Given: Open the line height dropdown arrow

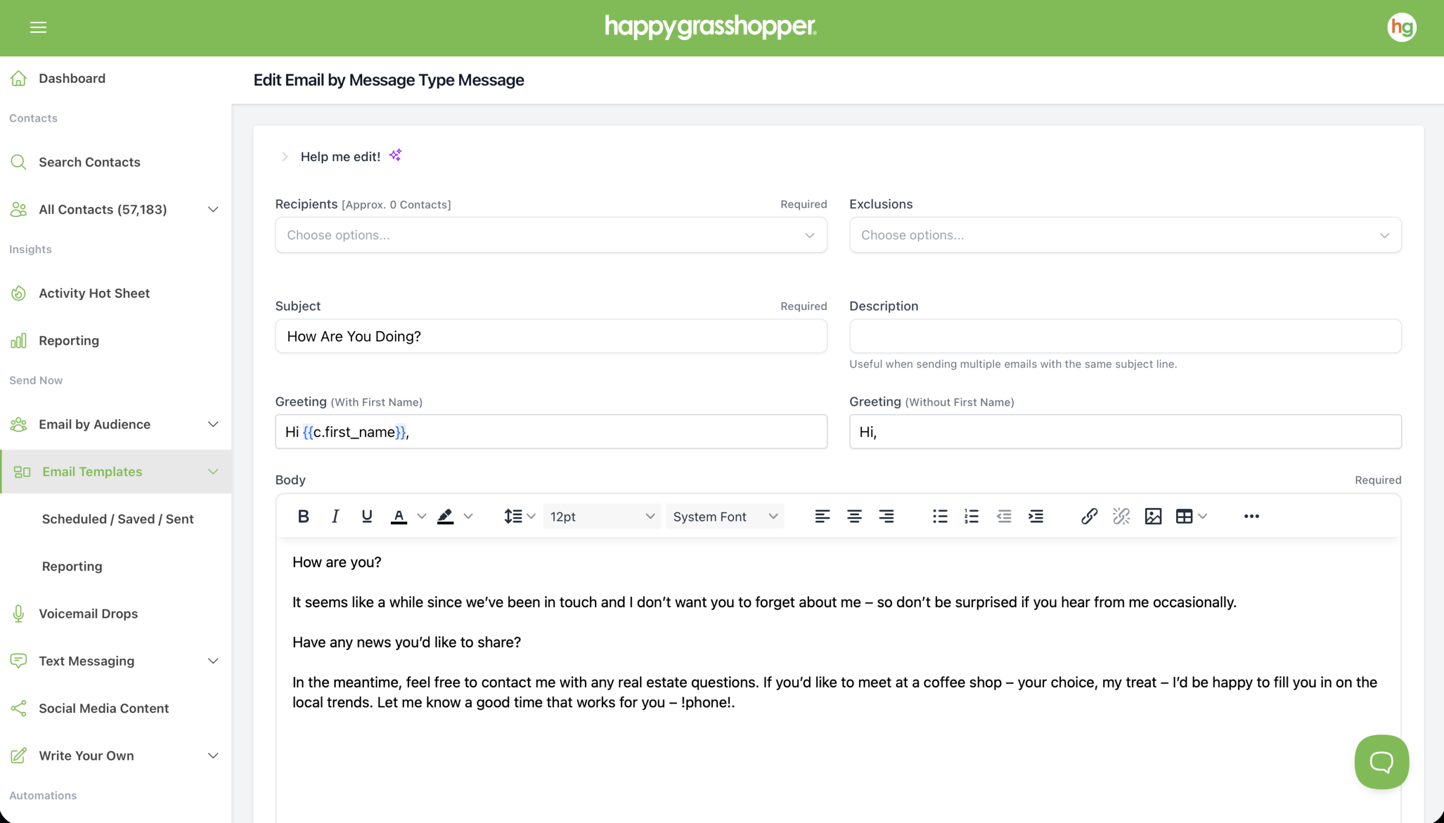Looking at the screenshot, I should point(531,516).
